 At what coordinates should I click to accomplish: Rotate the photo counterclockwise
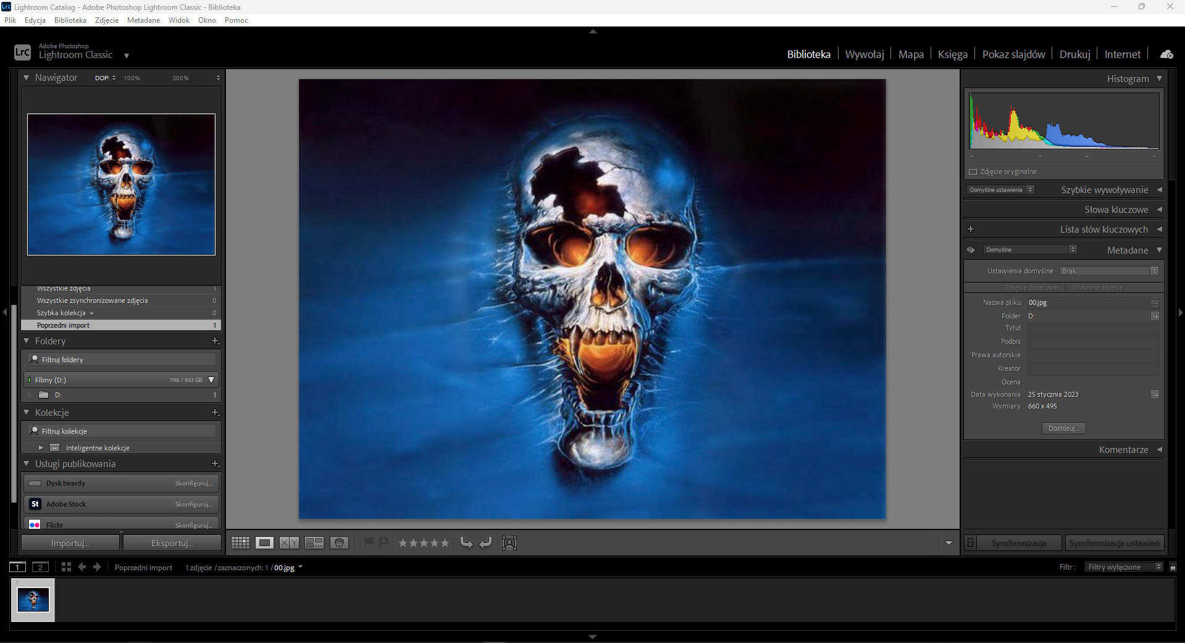point(467,543)
